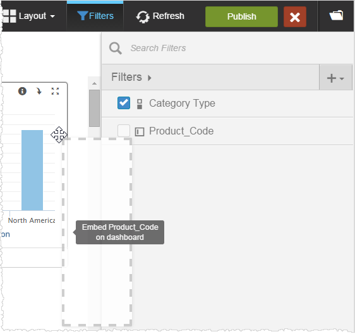
Task: Click the Layout grid icon
Action: click(x=9, y=16)
